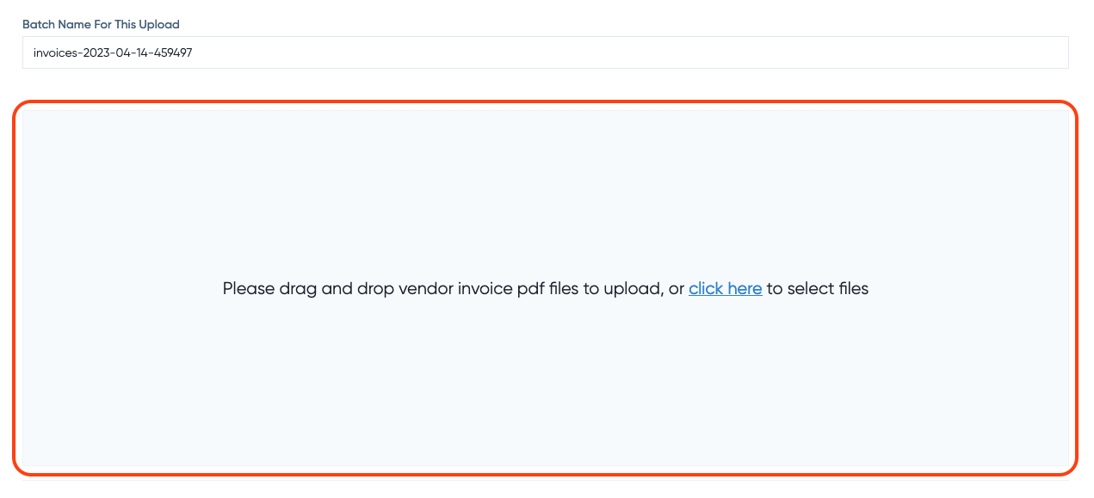Click the vendor invoice pdf upload prompt

(x=448, y=288)
